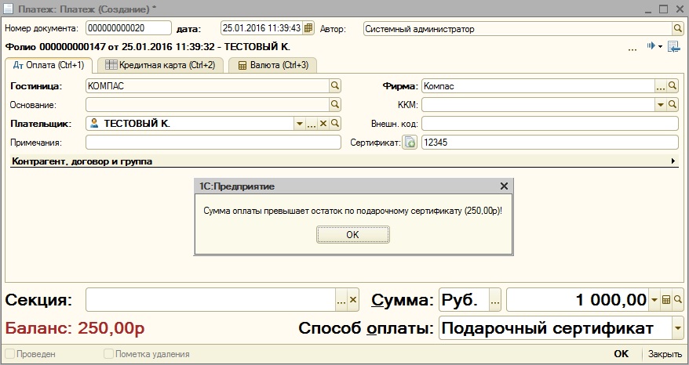Image resolution: width=689 pixels, height=365 pixels.
Task: Open Сумма value dropdown arrow
Action: [654, 301]
